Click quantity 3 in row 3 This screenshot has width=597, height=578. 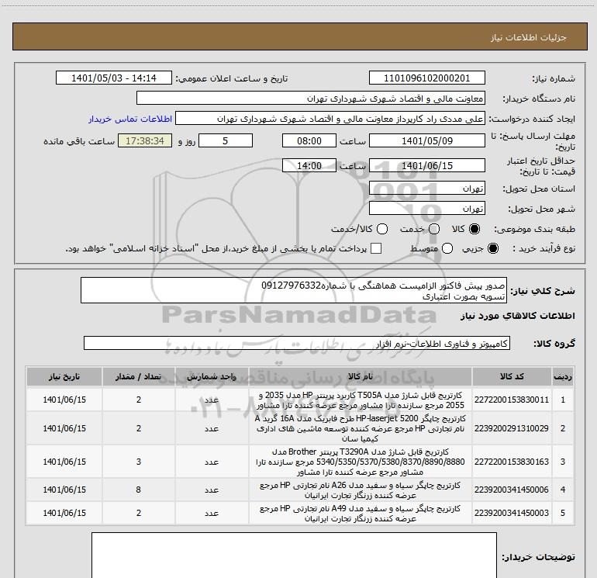[x=139, y=462]
